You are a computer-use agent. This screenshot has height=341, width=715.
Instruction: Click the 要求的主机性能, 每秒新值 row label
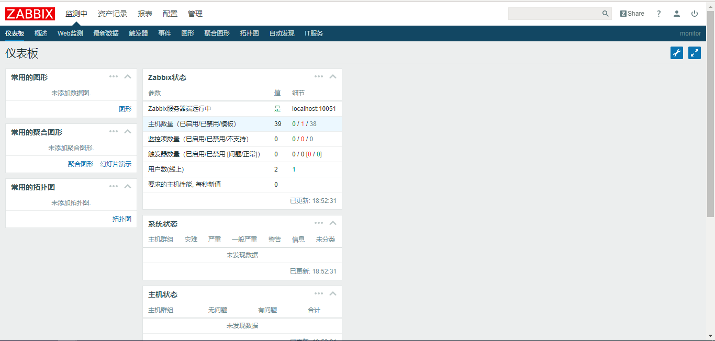tap(184, 185)
